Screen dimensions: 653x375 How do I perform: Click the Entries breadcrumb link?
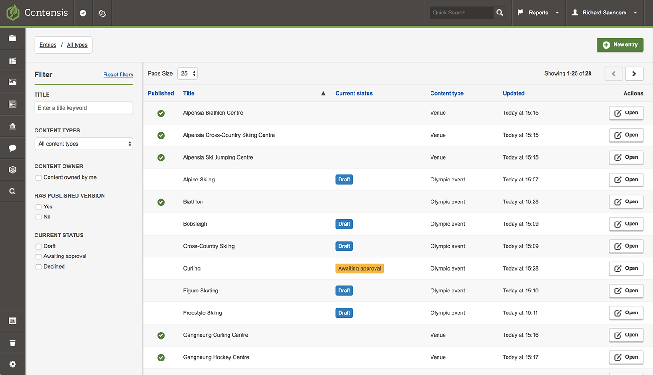(48, 45)
